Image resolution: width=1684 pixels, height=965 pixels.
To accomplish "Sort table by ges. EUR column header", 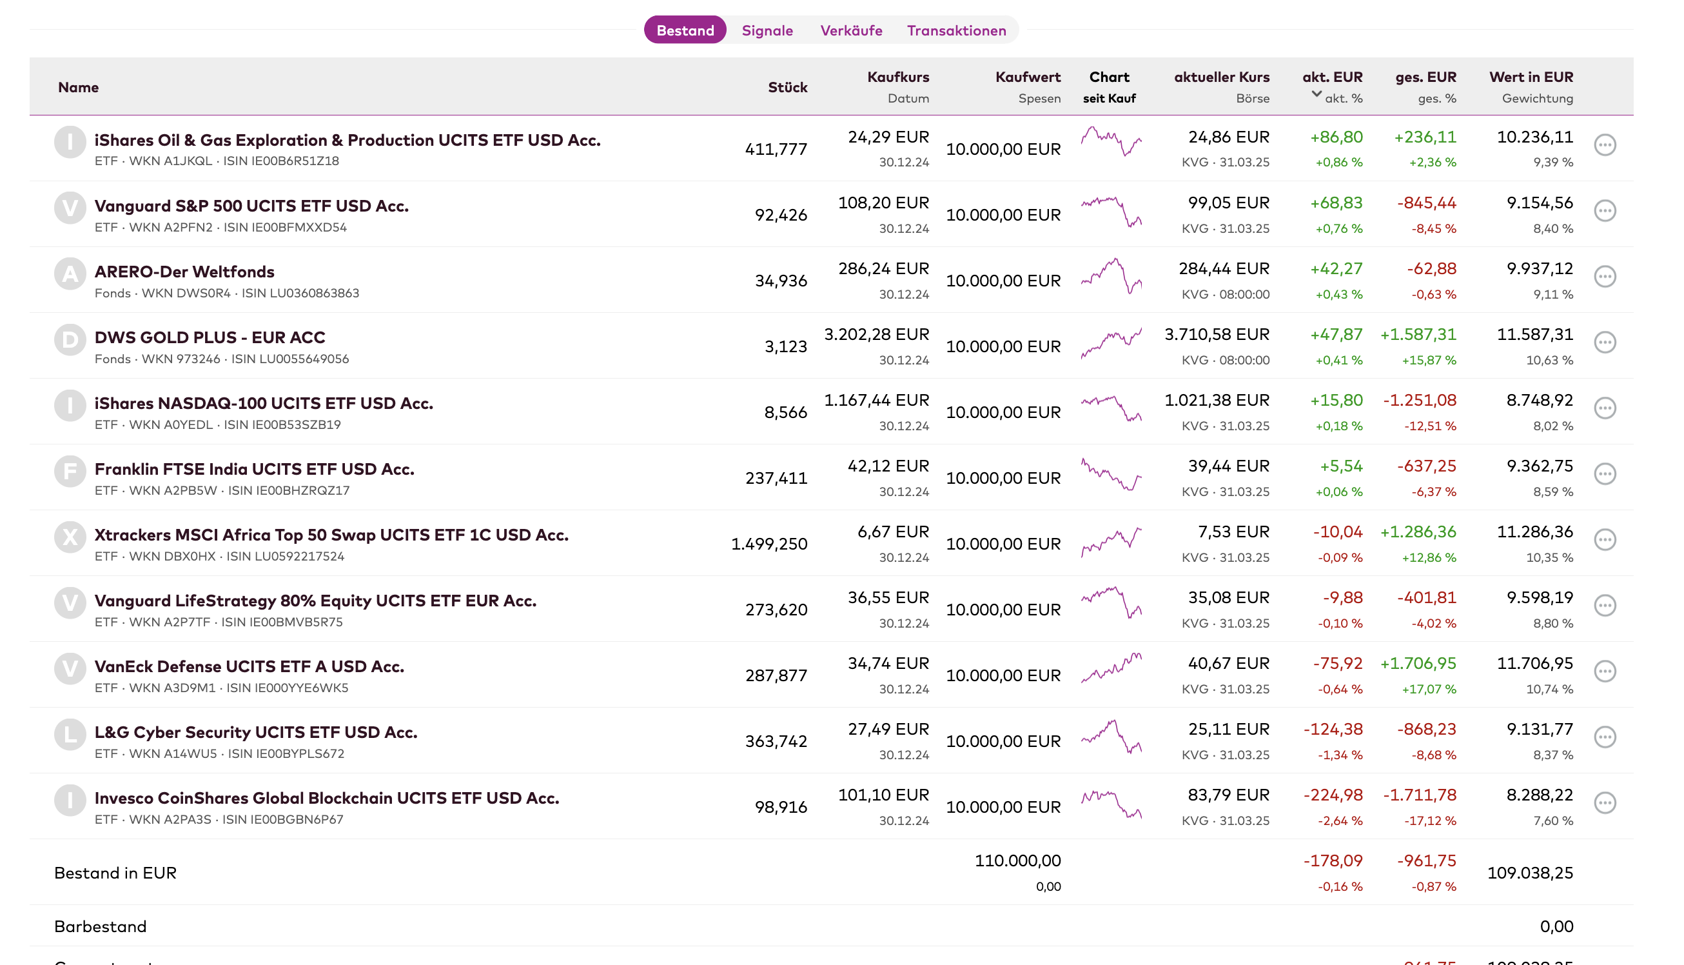I will (1425, 77).
